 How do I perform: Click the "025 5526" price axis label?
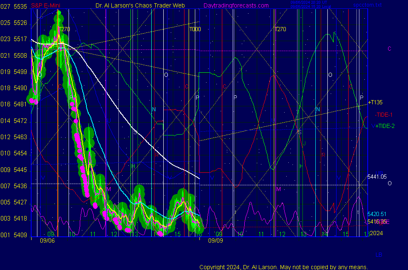(x=14, y=23)
